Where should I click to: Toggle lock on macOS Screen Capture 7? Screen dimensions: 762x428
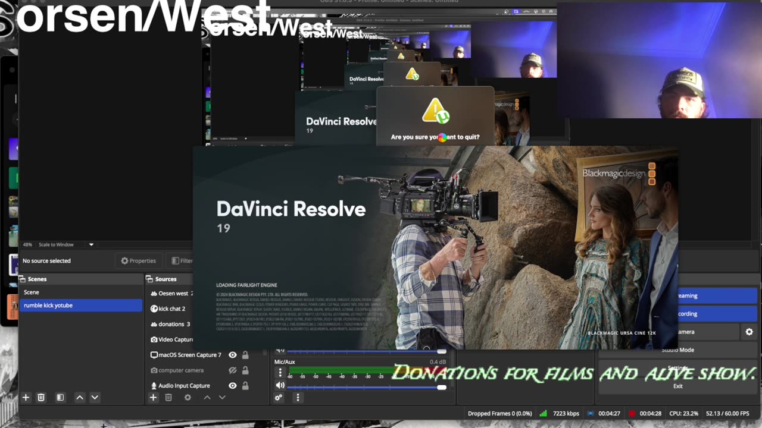click(245, 355)
